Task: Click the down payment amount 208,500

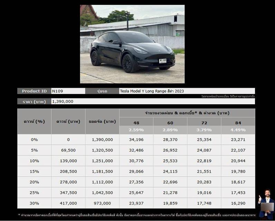Action: 68,171
